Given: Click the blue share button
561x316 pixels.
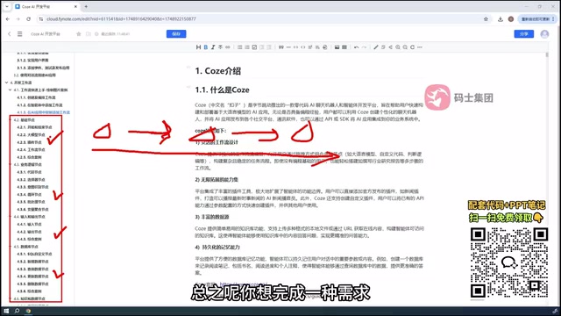Looking at the screenshot, I should pyautogui.click(x=524, y=34).
